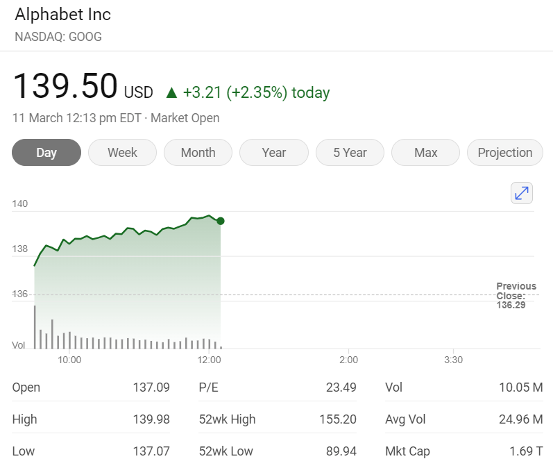Screen dimensions: 553x468
Task: Click the P/E ratio row
Action: tap(278, 387)
